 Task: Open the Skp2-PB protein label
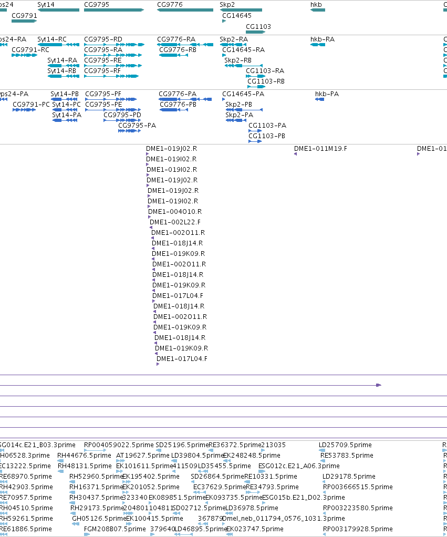238,104
